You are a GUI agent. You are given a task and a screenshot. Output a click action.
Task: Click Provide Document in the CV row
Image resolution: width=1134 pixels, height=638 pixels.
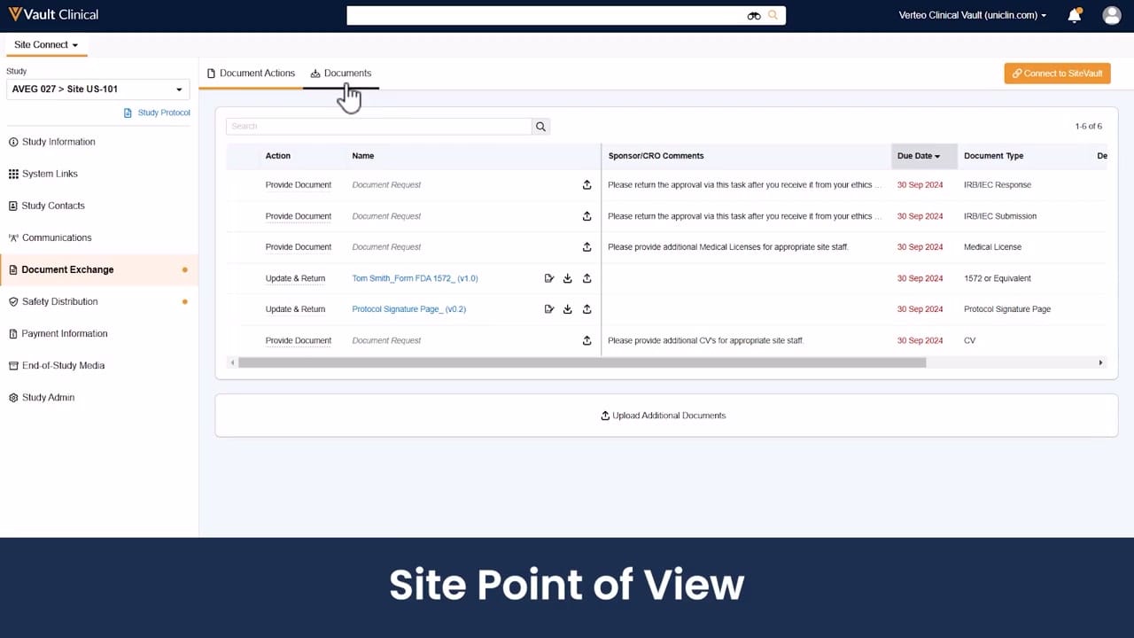[298, 340]
